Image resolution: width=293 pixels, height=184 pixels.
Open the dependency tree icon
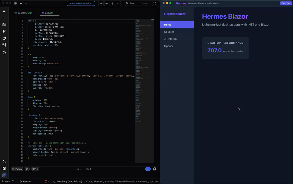(4, 45)
